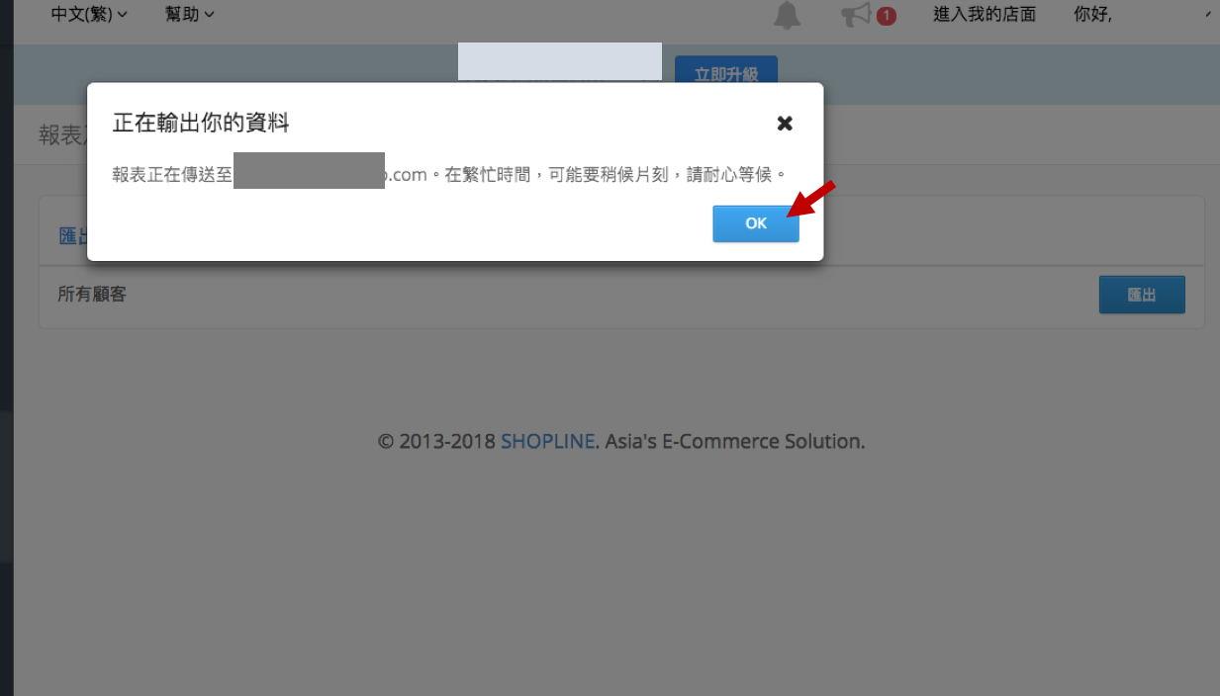Close the export dialog with the X
The height and width of the screenshot is (696, 1220).
pos(785,124)
